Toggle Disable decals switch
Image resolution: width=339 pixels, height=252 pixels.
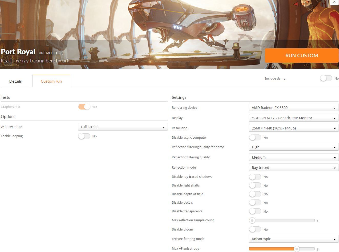click(x=255, y=203)
